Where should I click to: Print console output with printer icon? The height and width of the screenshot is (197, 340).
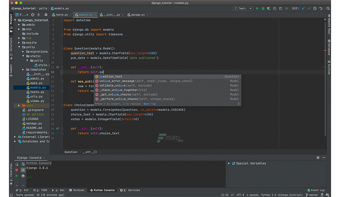tap(23, 176)
